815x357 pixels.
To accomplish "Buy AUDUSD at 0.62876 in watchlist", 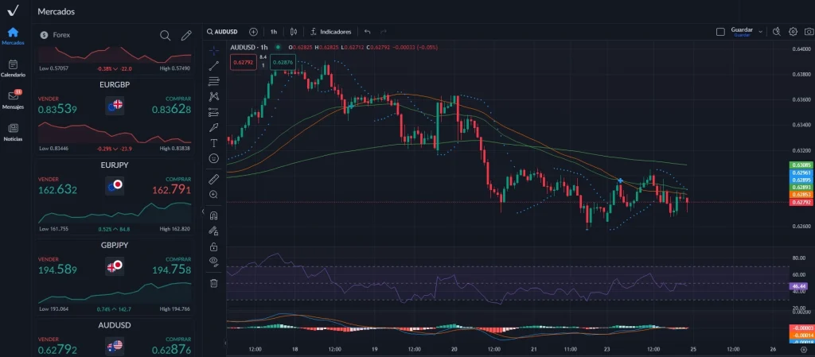I will [x=172, y=350].
